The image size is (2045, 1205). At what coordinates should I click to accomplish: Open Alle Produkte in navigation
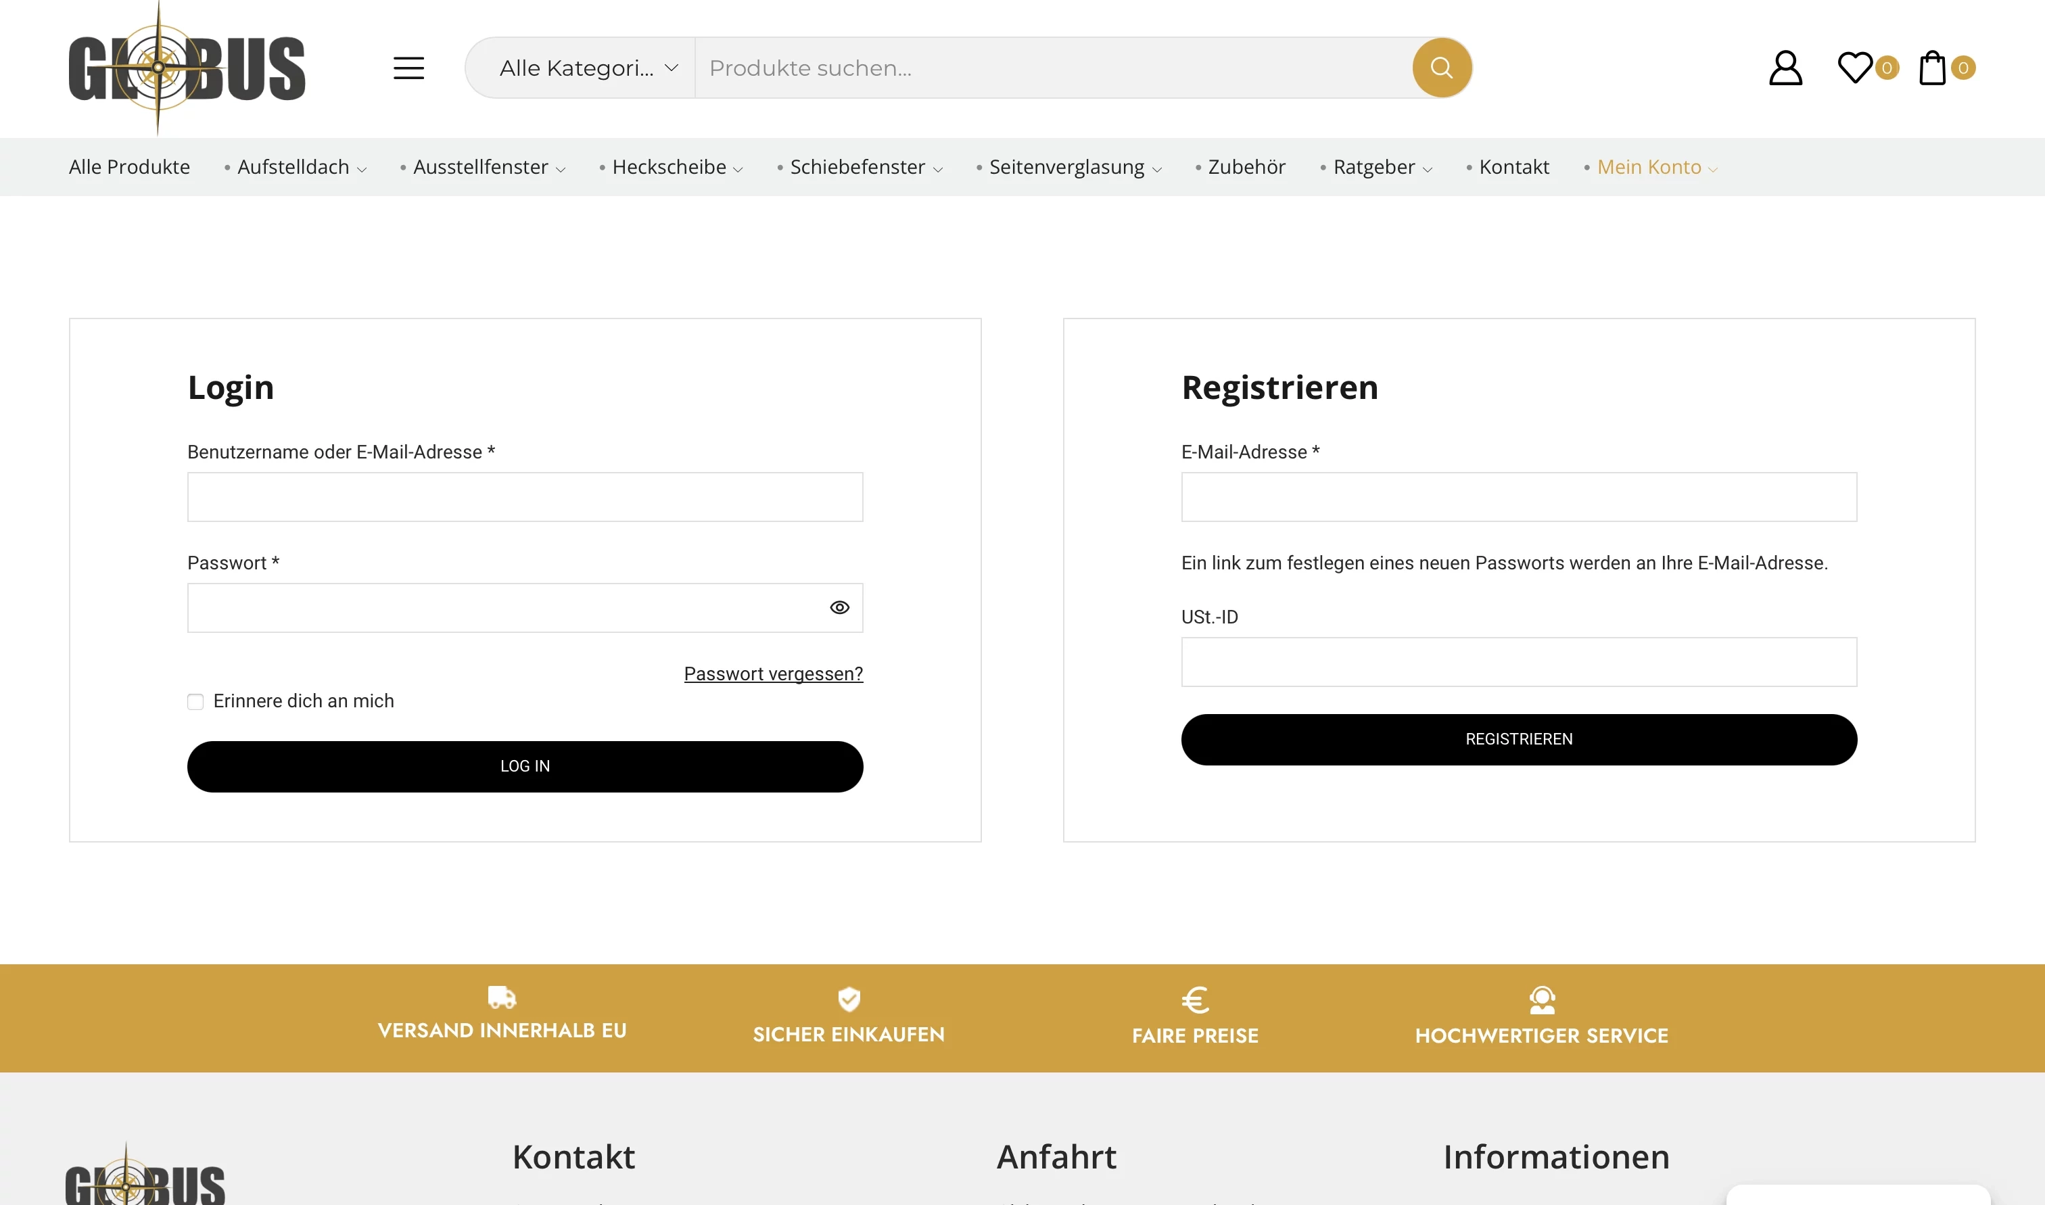(x=129, y=167)
